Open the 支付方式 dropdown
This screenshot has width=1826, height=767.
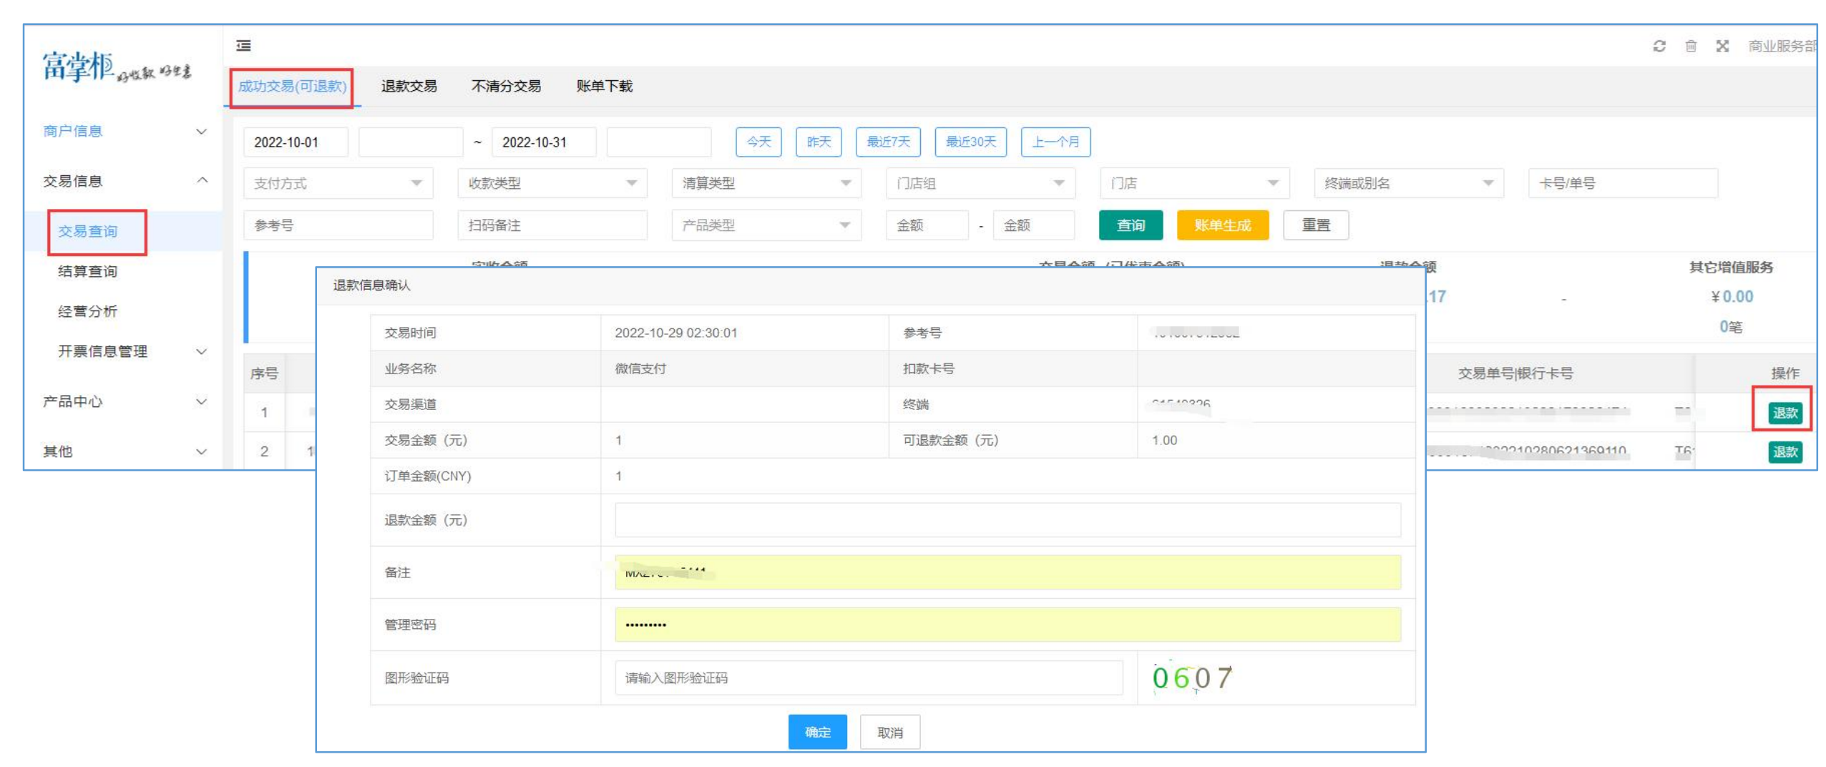click(x=338, y=183)
